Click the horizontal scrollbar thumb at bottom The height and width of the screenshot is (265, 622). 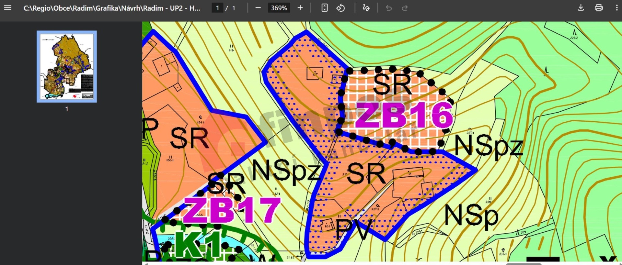[x=523, y=264]
